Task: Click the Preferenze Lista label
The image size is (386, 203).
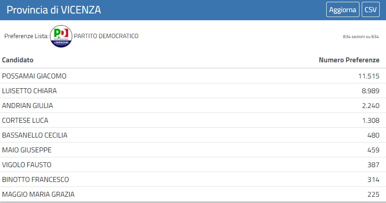Action: coord(27,36)
